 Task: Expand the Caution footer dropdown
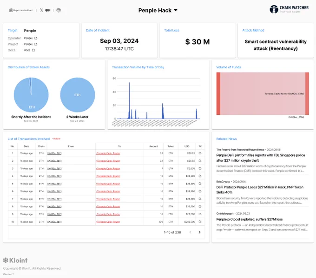pyautogui.click(x=8, y=274)
